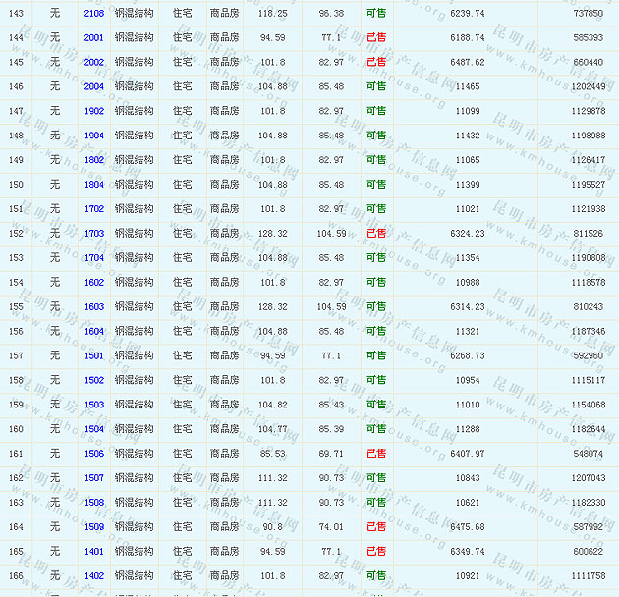Click 已售 status in row 144

(x=376, y=38)
